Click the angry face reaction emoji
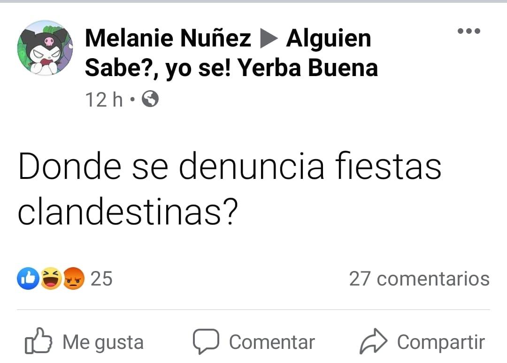Image resolution: width=507 pixels, height=363 pixels. (73, 278)
